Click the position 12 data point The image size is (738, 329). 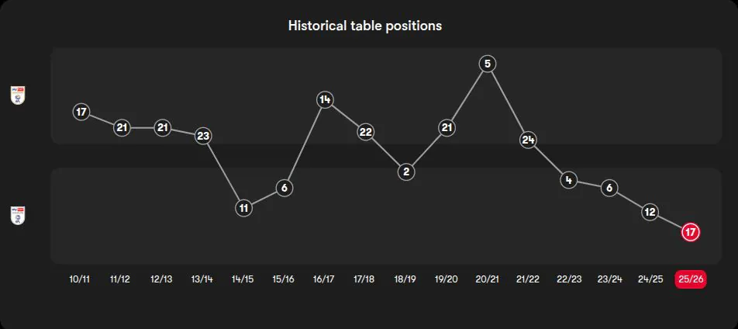[650, 212]
